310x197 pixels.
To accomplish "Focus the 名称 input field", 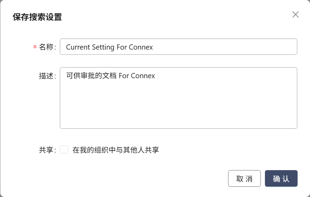I will click(x=178, y=47).
